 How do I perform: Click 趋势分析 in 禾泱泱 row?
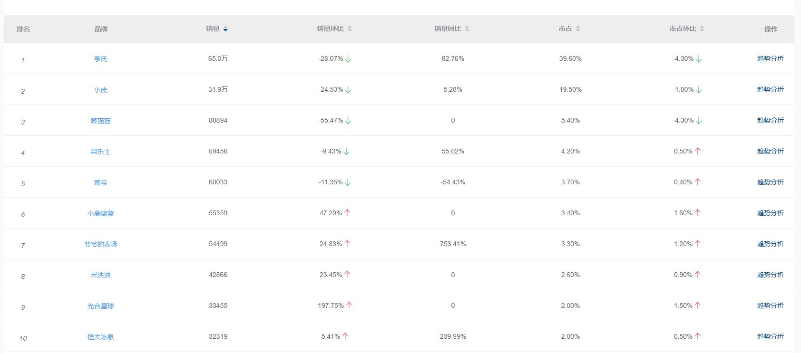[x=771, y=275]
